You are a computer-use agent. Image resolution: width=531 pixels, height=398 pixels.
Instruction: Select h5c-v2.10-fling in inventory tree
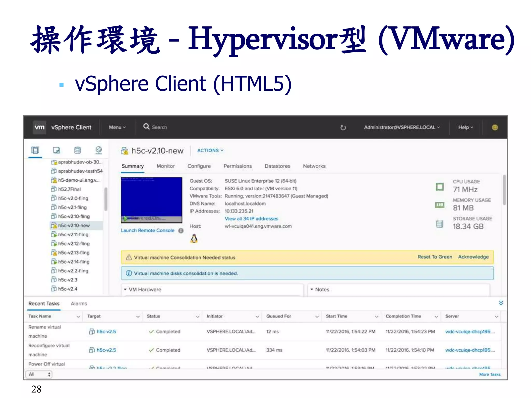pos(74,216)
